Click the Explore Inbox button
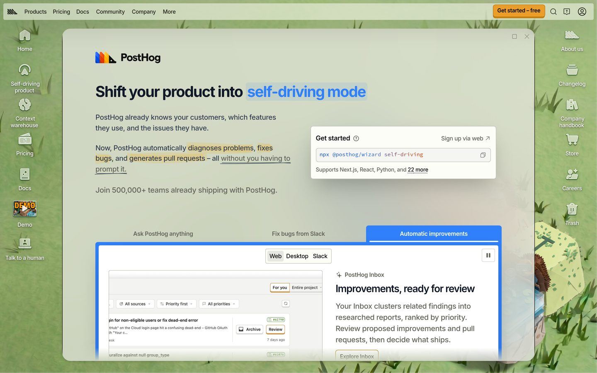This screenshot has width=597, height=373. 357,356
